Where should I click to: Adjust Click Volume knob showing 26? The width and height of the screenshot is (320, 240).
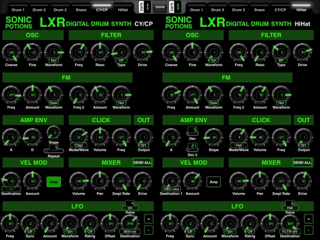(260, 138)
